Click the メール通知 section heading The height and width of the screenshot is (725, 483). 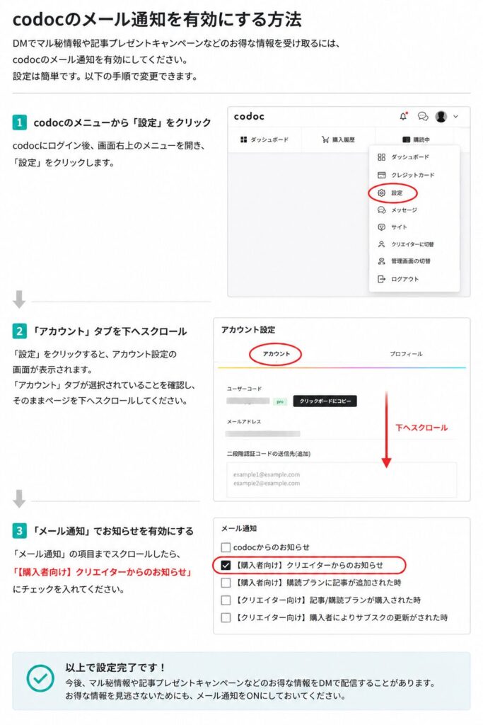click(239, 528)
